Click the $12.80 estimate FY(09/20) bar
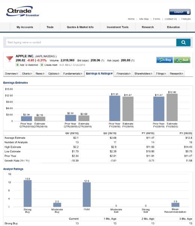The image size is (195, 226). [x=172, y=108]
